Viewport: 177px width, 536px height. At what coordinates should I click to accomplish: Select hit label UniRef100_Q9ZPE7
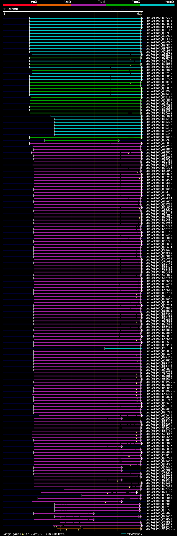(x=159, y=345)
